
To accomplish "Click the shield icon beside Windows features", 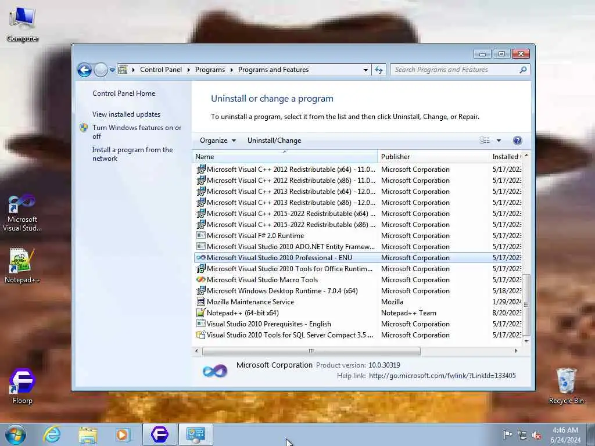I will (84, 128).
